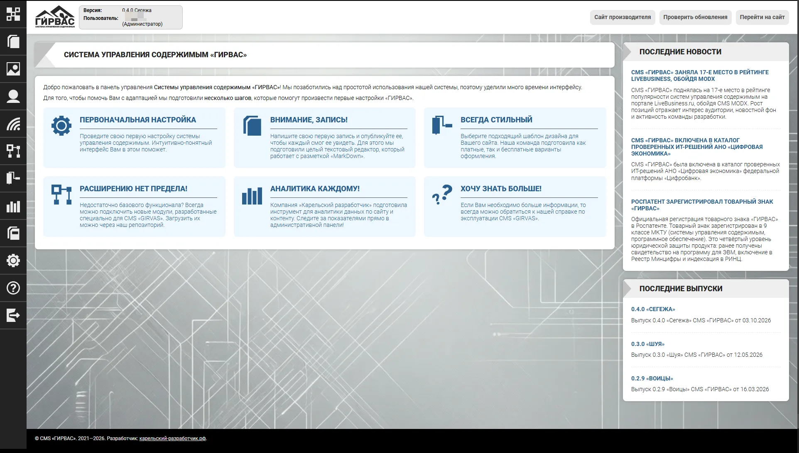Open the help question mark icon in sidebar

tap(13, 288)
